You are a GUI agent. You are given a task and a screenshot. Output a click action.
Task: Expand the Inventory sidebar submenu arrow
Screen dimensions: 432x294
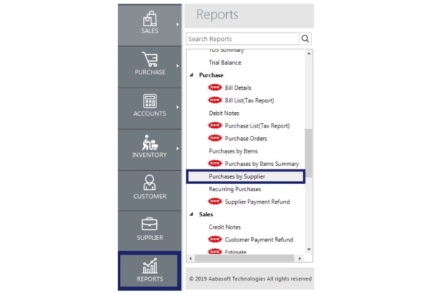click(x=178, y=149)
